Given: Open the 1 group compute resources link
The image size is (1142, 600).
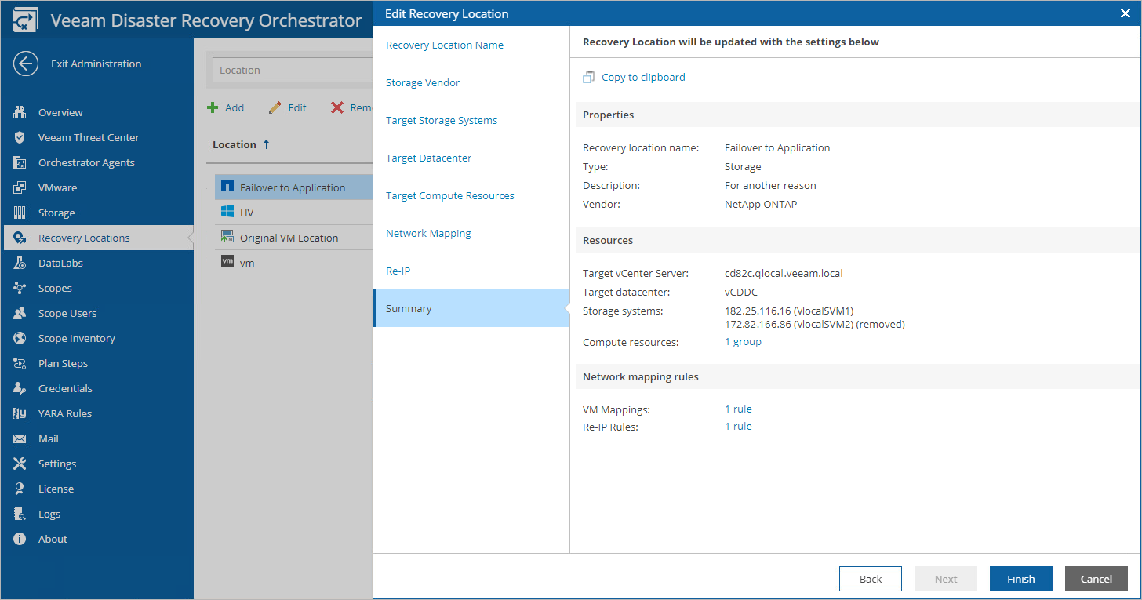Looking at the screenshot, I should tap(743, 342).
